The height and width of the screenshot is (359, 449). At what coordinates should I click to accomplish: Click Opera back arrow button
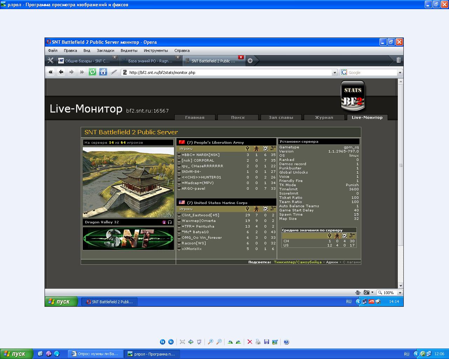coord(61,72)
